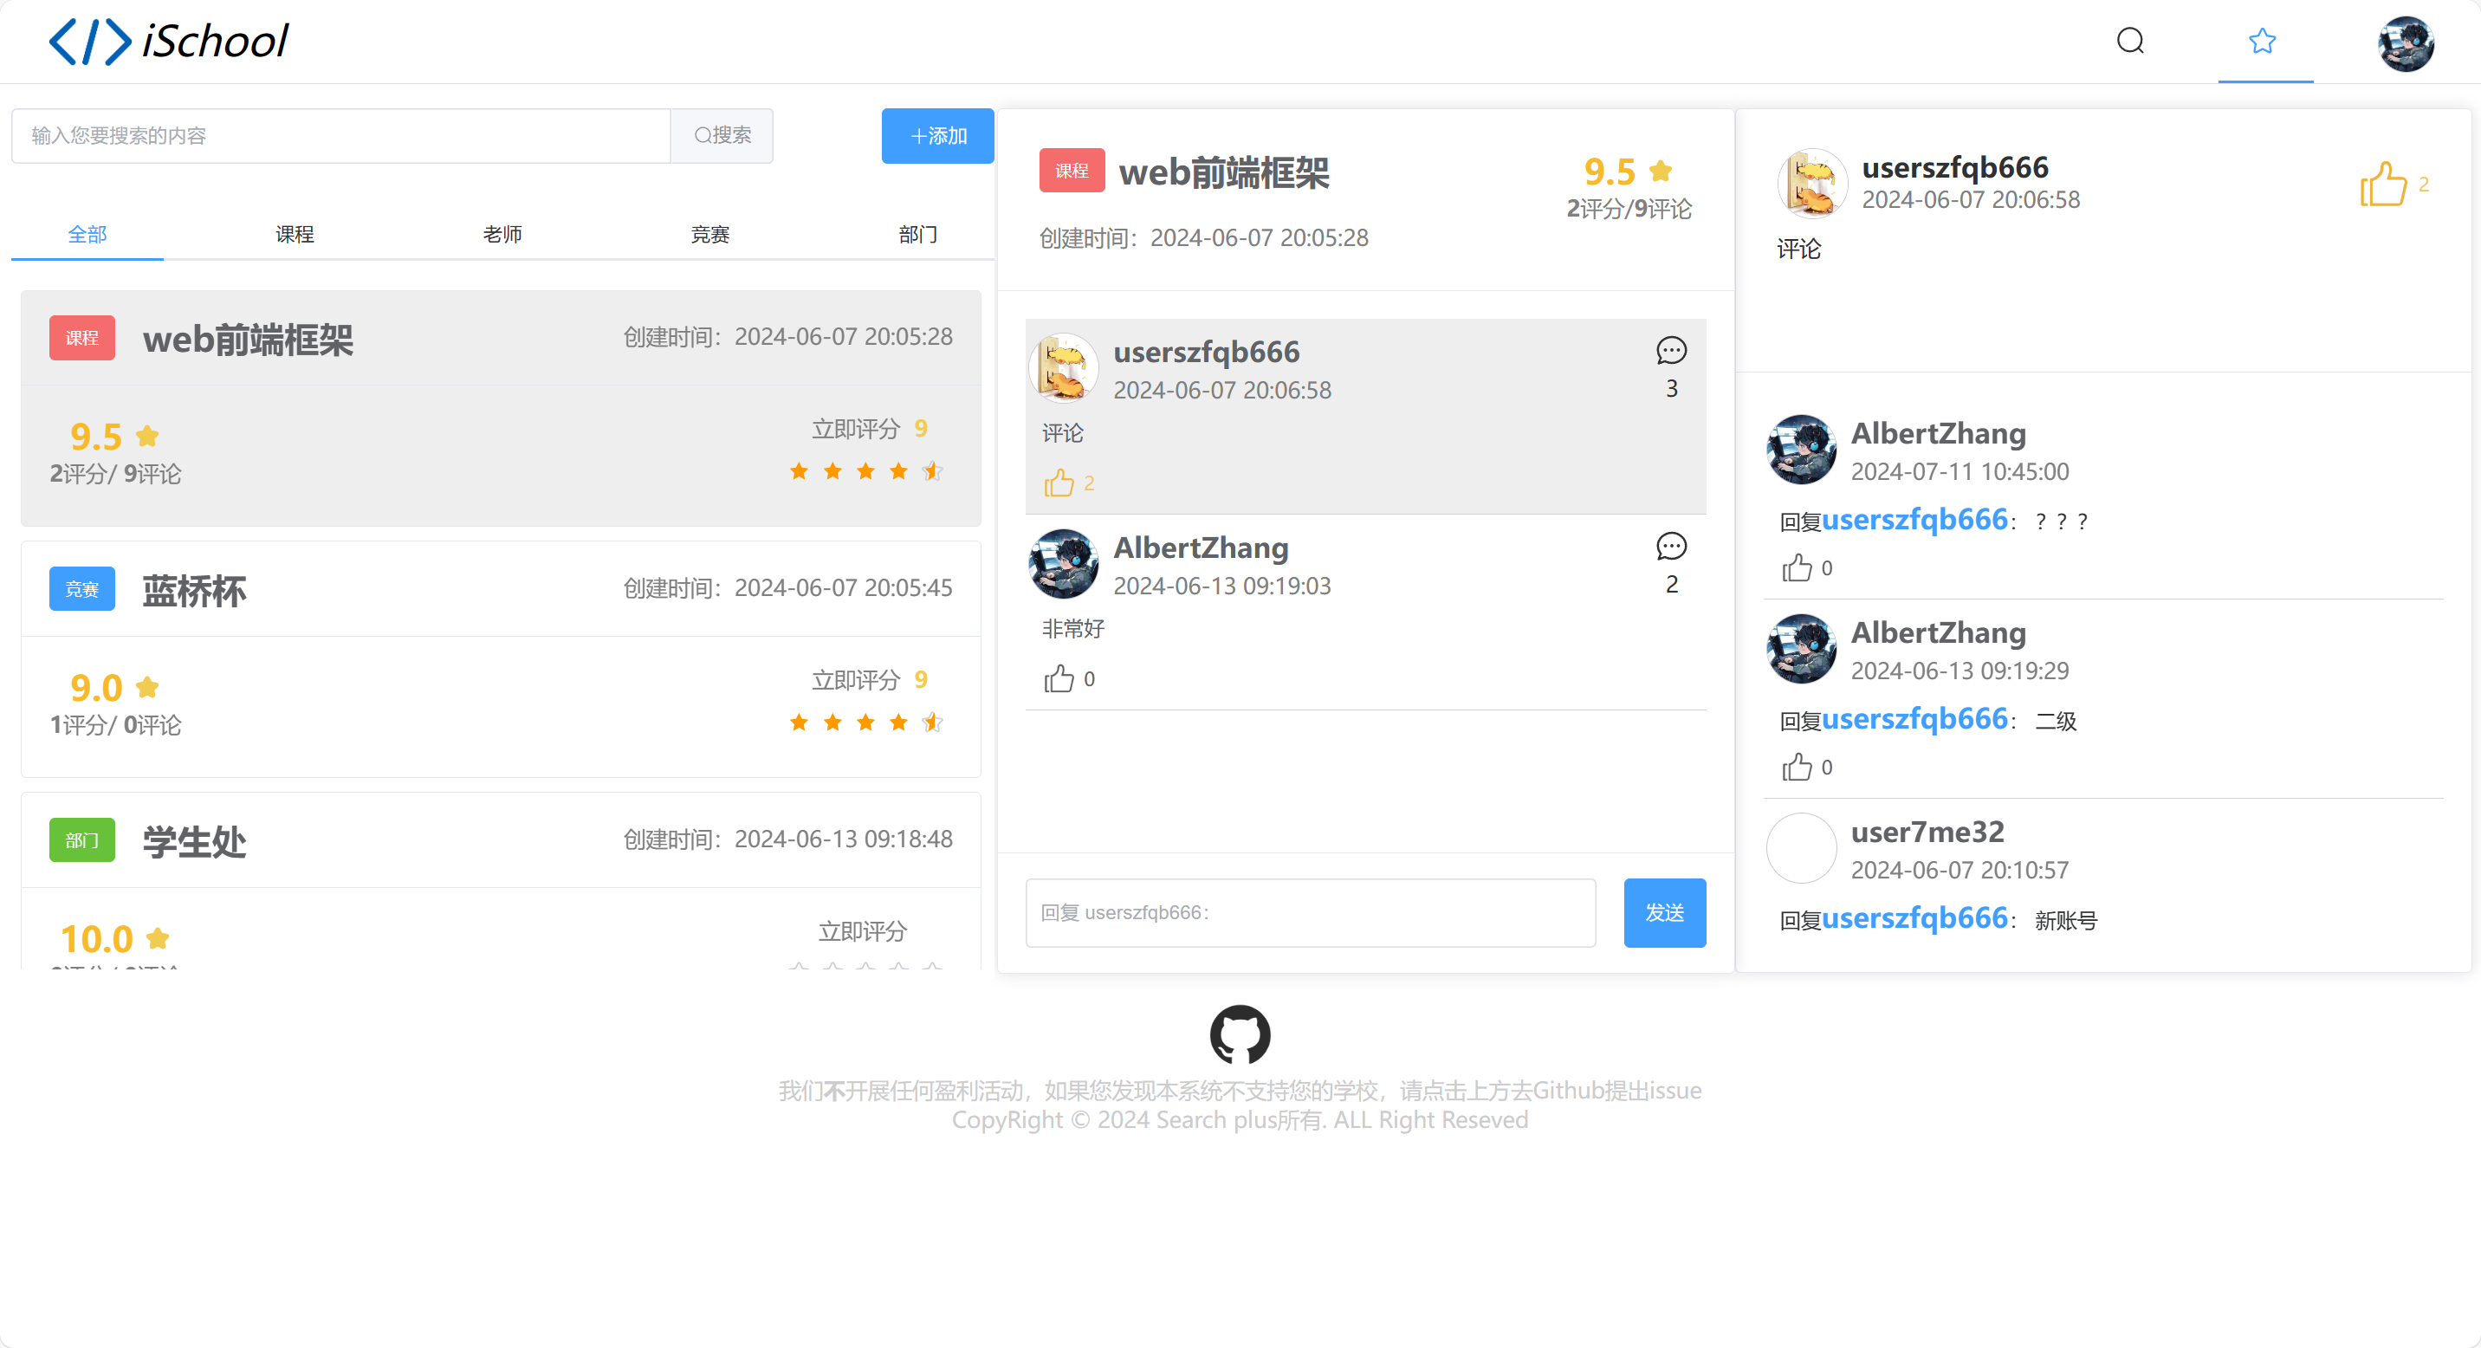This screenshot has width=2481, height=1348.
Task: Like AlbertZhang's 二级 reply
Action: tap(1797, 768)
